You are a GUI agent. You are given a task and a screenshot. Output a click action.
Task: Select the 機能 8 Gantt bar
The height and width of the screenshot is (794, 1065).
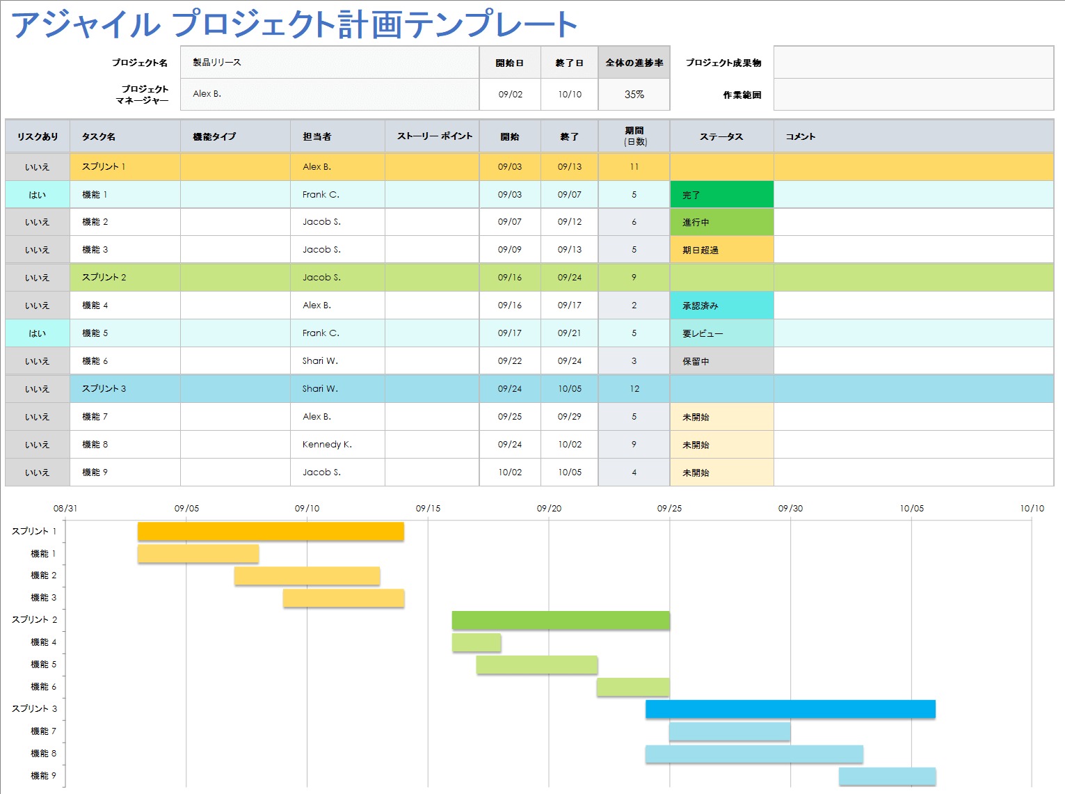point(754,754)
